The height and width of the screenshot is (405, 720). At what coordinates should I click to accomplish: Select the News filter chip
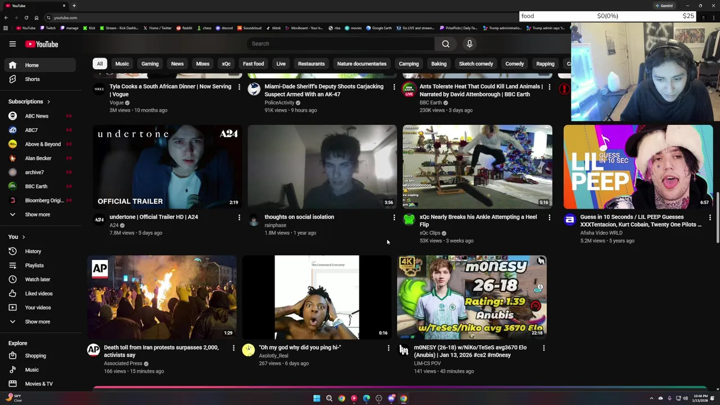tap(177, 64)
